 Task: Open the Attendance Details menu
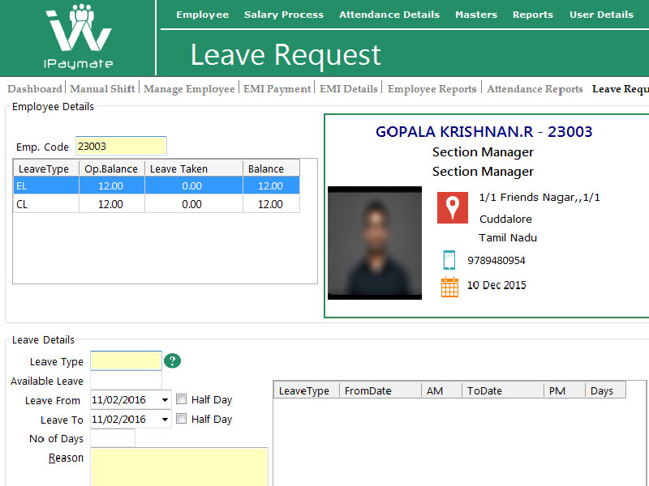tap(389, 15)
